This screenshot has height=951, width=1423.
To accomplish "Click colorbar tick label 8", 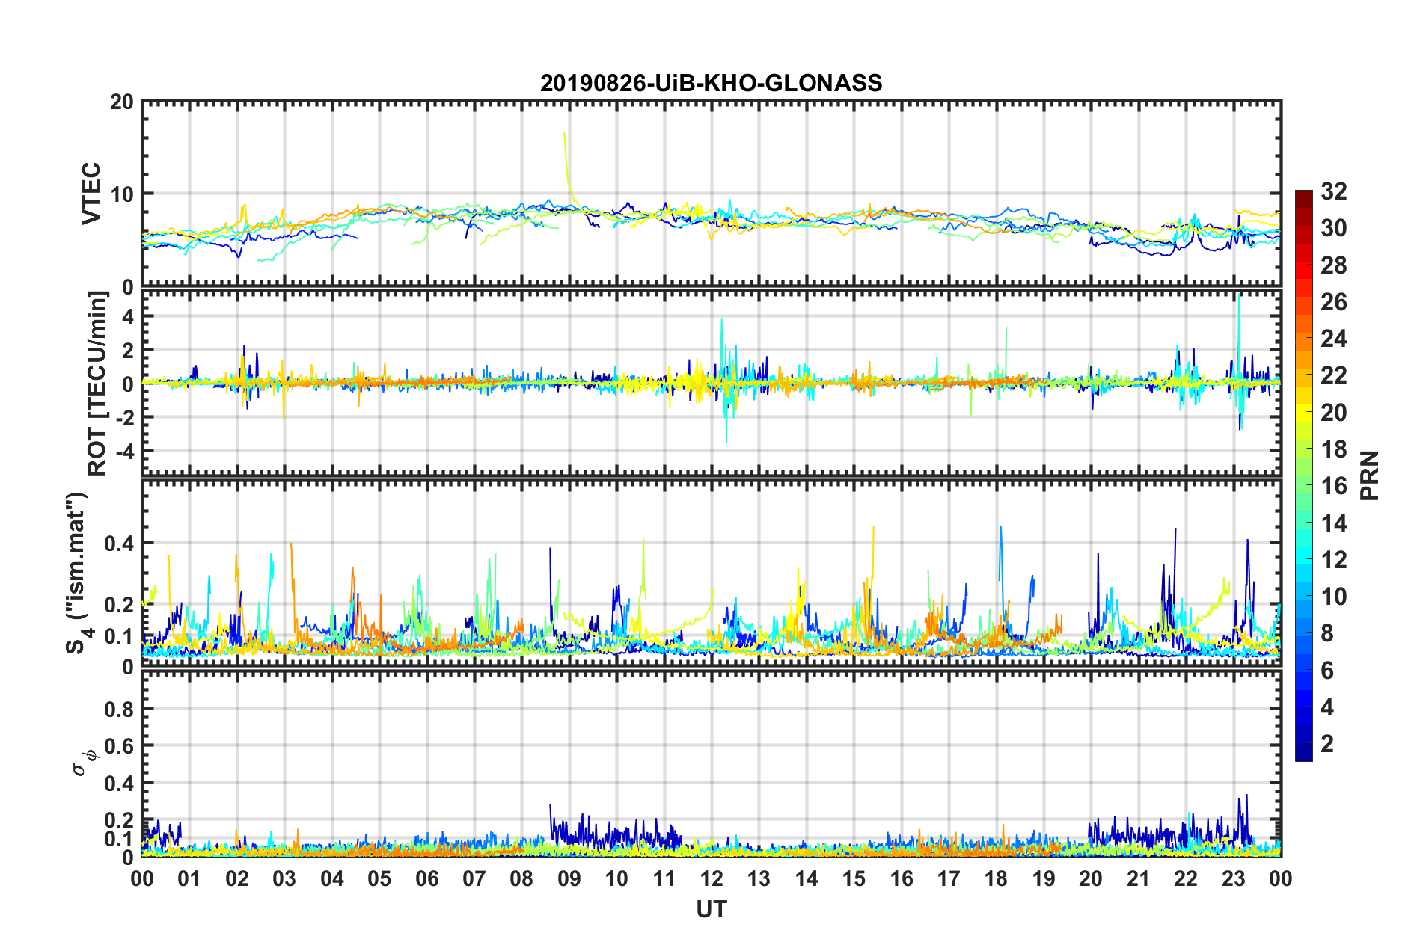I will coord(1327,633).
